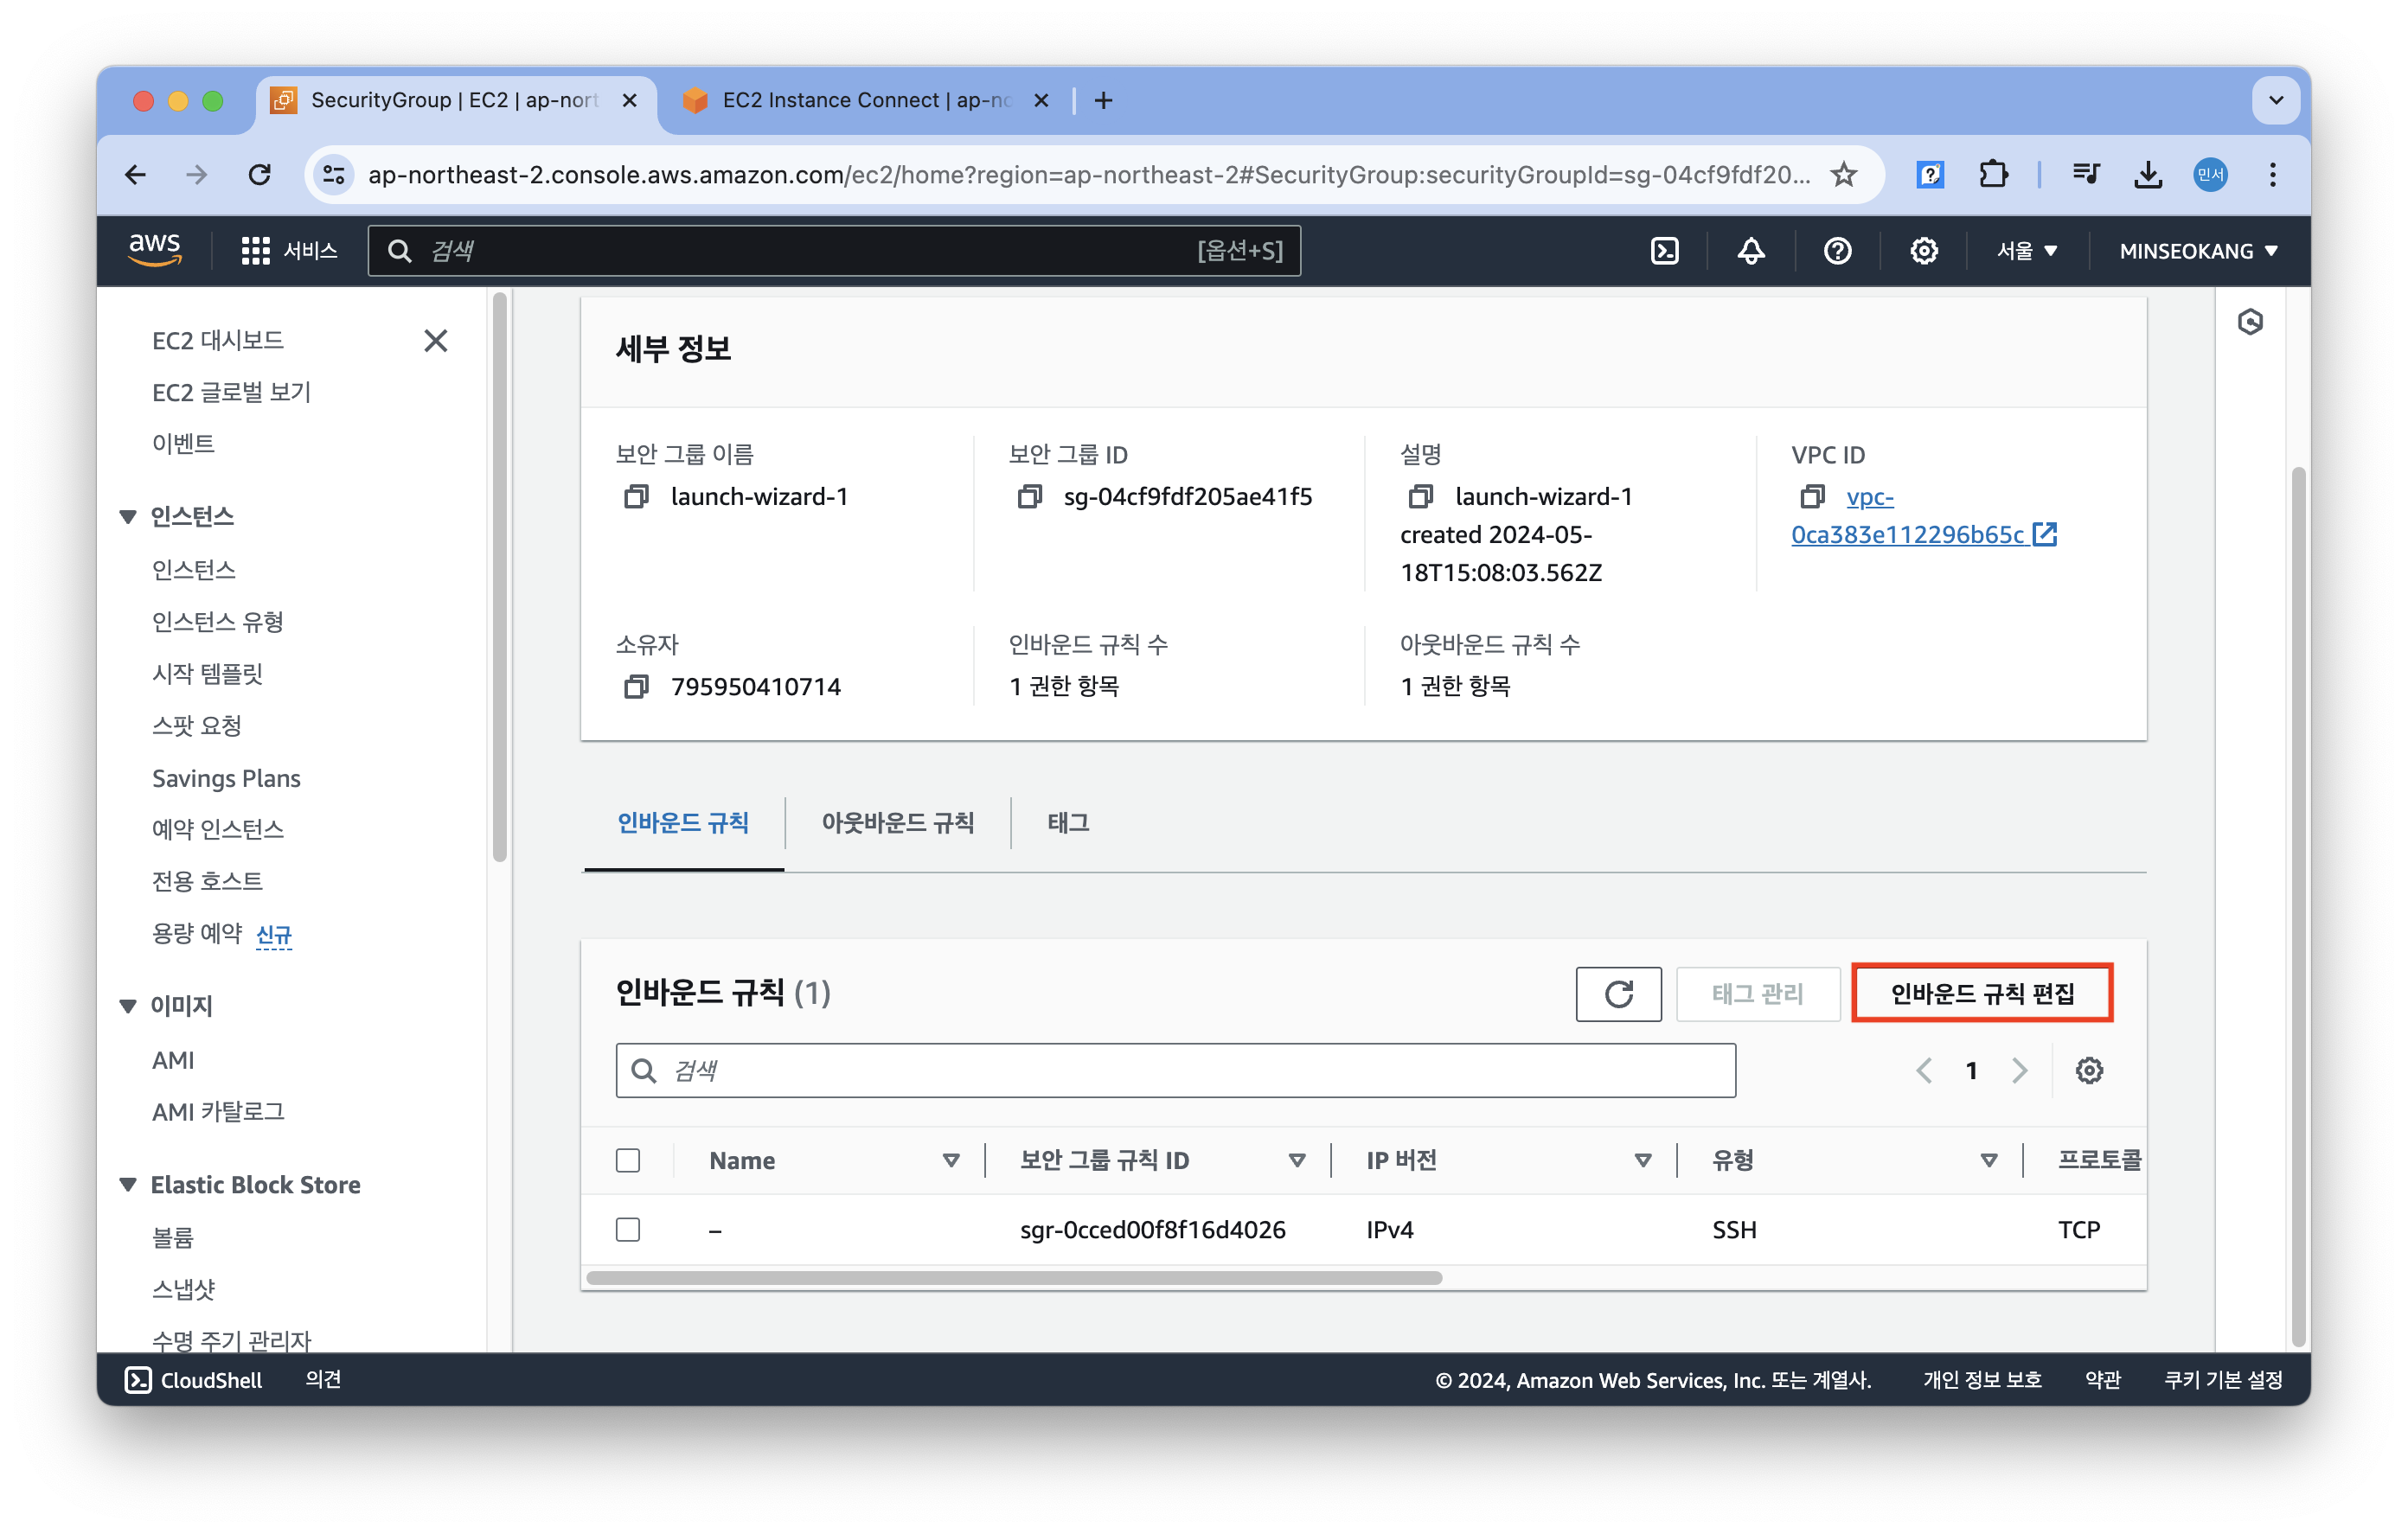Collapse the Elastic Block Store section

[x=128, y=1185]
